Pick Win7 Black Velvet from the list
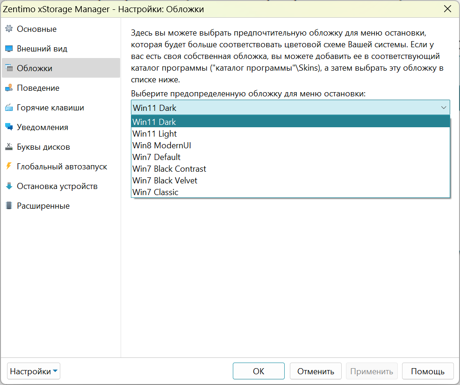 point(290,180)
